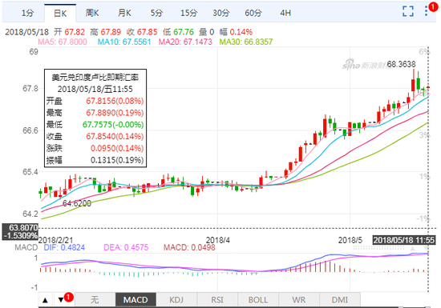Image resolution: width=441 pixels, height=308 pixels.
Task: Click the MACD: 0.0498 value
Action: (x=189, y=247)
